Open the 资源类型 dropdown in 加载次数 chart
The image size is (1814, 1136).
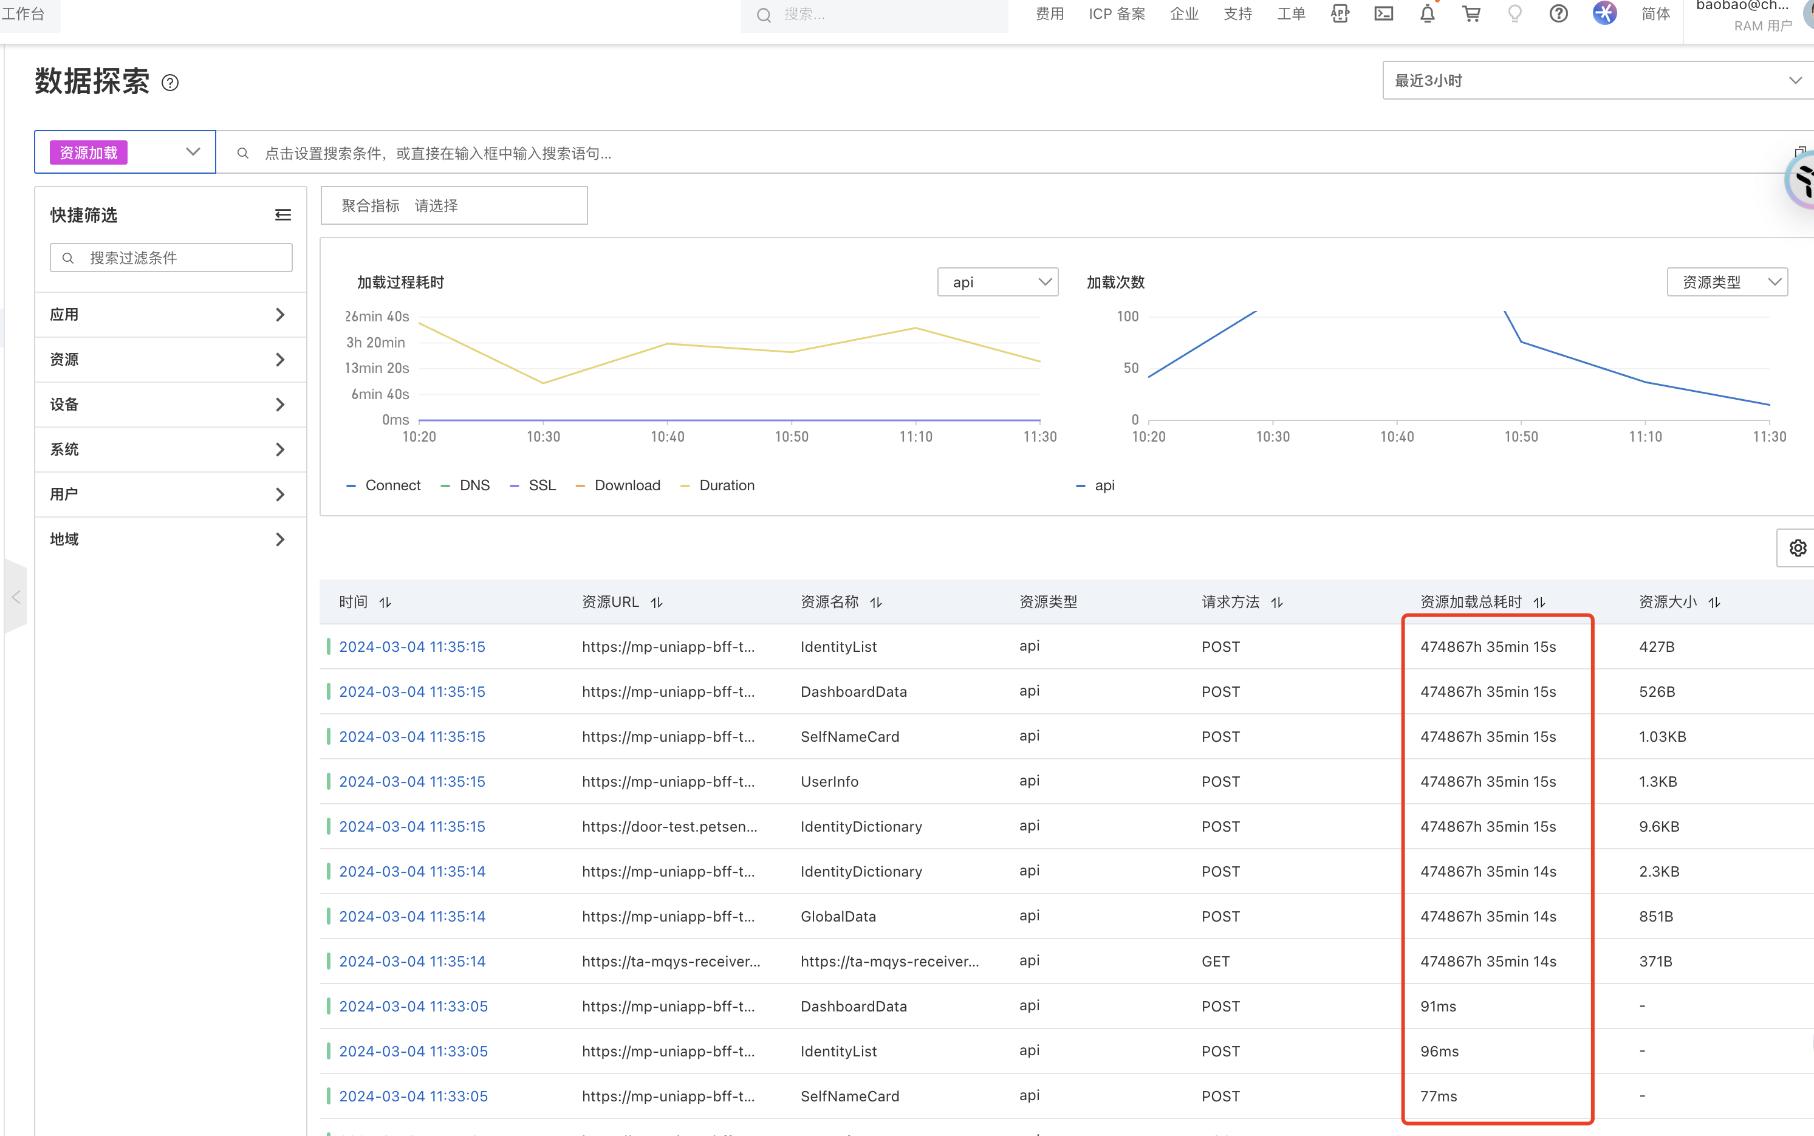1727,282
